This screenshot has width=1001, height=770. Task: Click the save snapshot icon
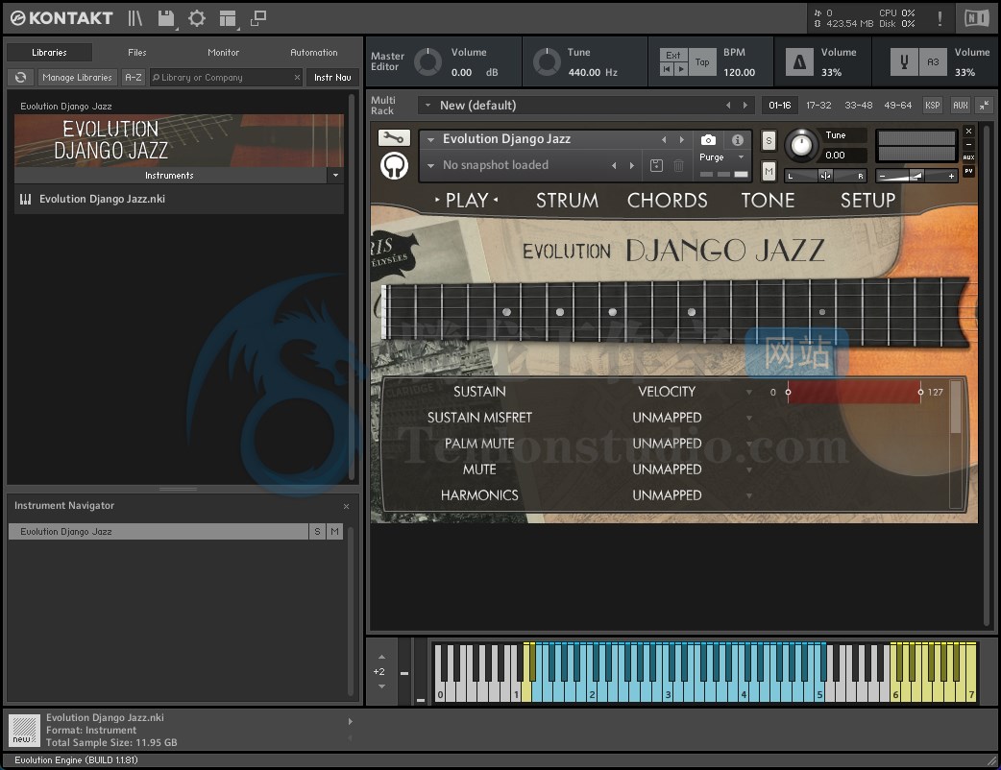[655, 165]
